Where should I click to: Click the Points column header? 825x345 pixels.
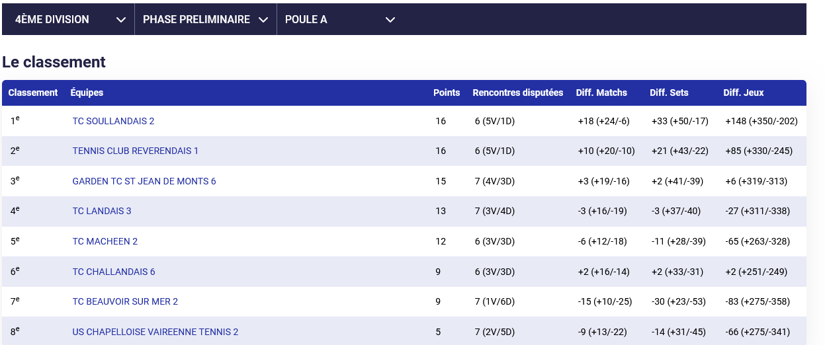point(446,93)
